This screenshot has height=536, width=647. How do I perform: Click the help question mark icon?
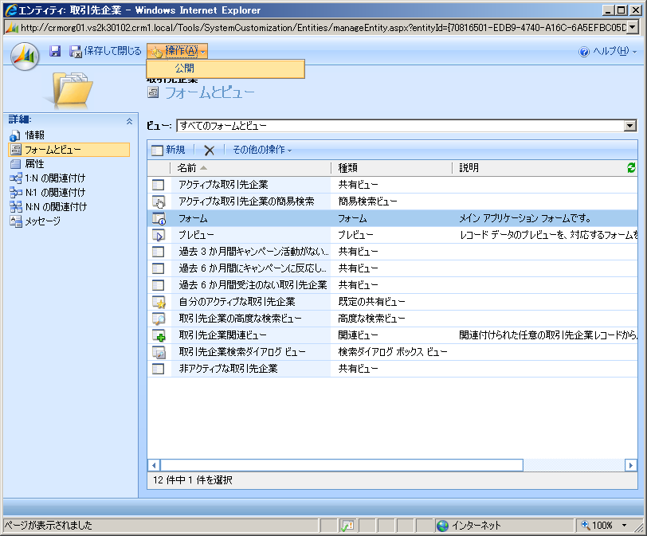pos(584,52)
